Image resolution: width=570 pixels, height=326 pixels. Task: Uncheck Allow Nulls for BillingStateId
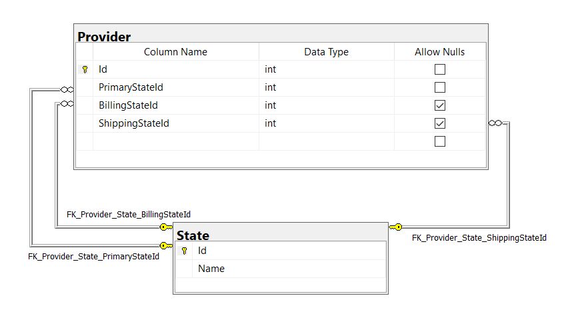pyautogui.click(x=439, y=105)
